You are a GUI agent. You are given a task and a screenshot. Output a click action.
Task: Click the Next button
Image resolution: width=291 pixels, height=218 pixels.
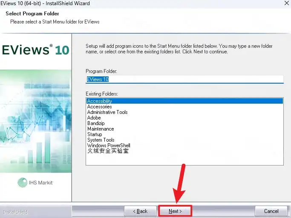(175, 211)
